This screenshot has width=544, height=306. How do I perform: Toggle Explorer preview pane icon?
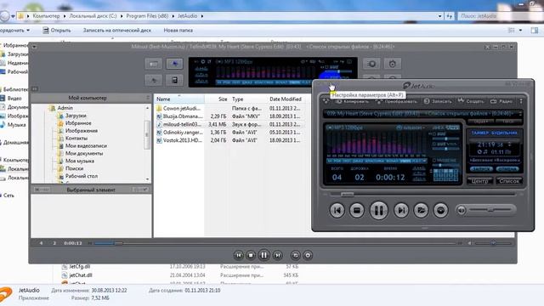tap(535, 31)
